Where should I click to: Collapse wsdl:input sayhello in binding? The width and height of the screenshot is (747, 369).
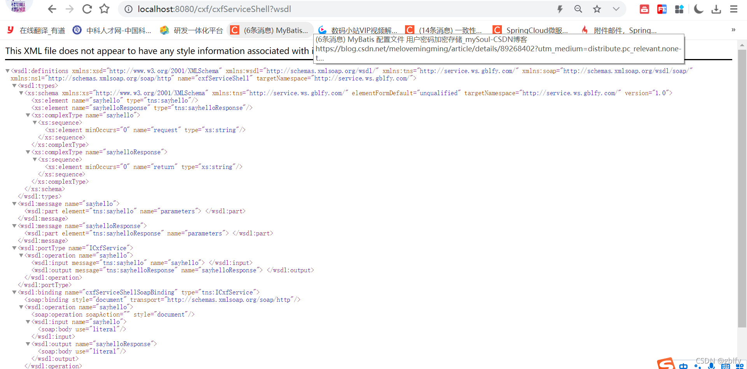point(28,322)
